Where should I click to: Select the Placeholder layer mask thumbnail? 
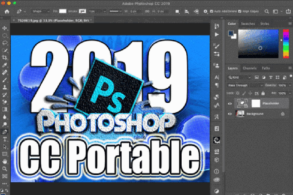[256, 103]
